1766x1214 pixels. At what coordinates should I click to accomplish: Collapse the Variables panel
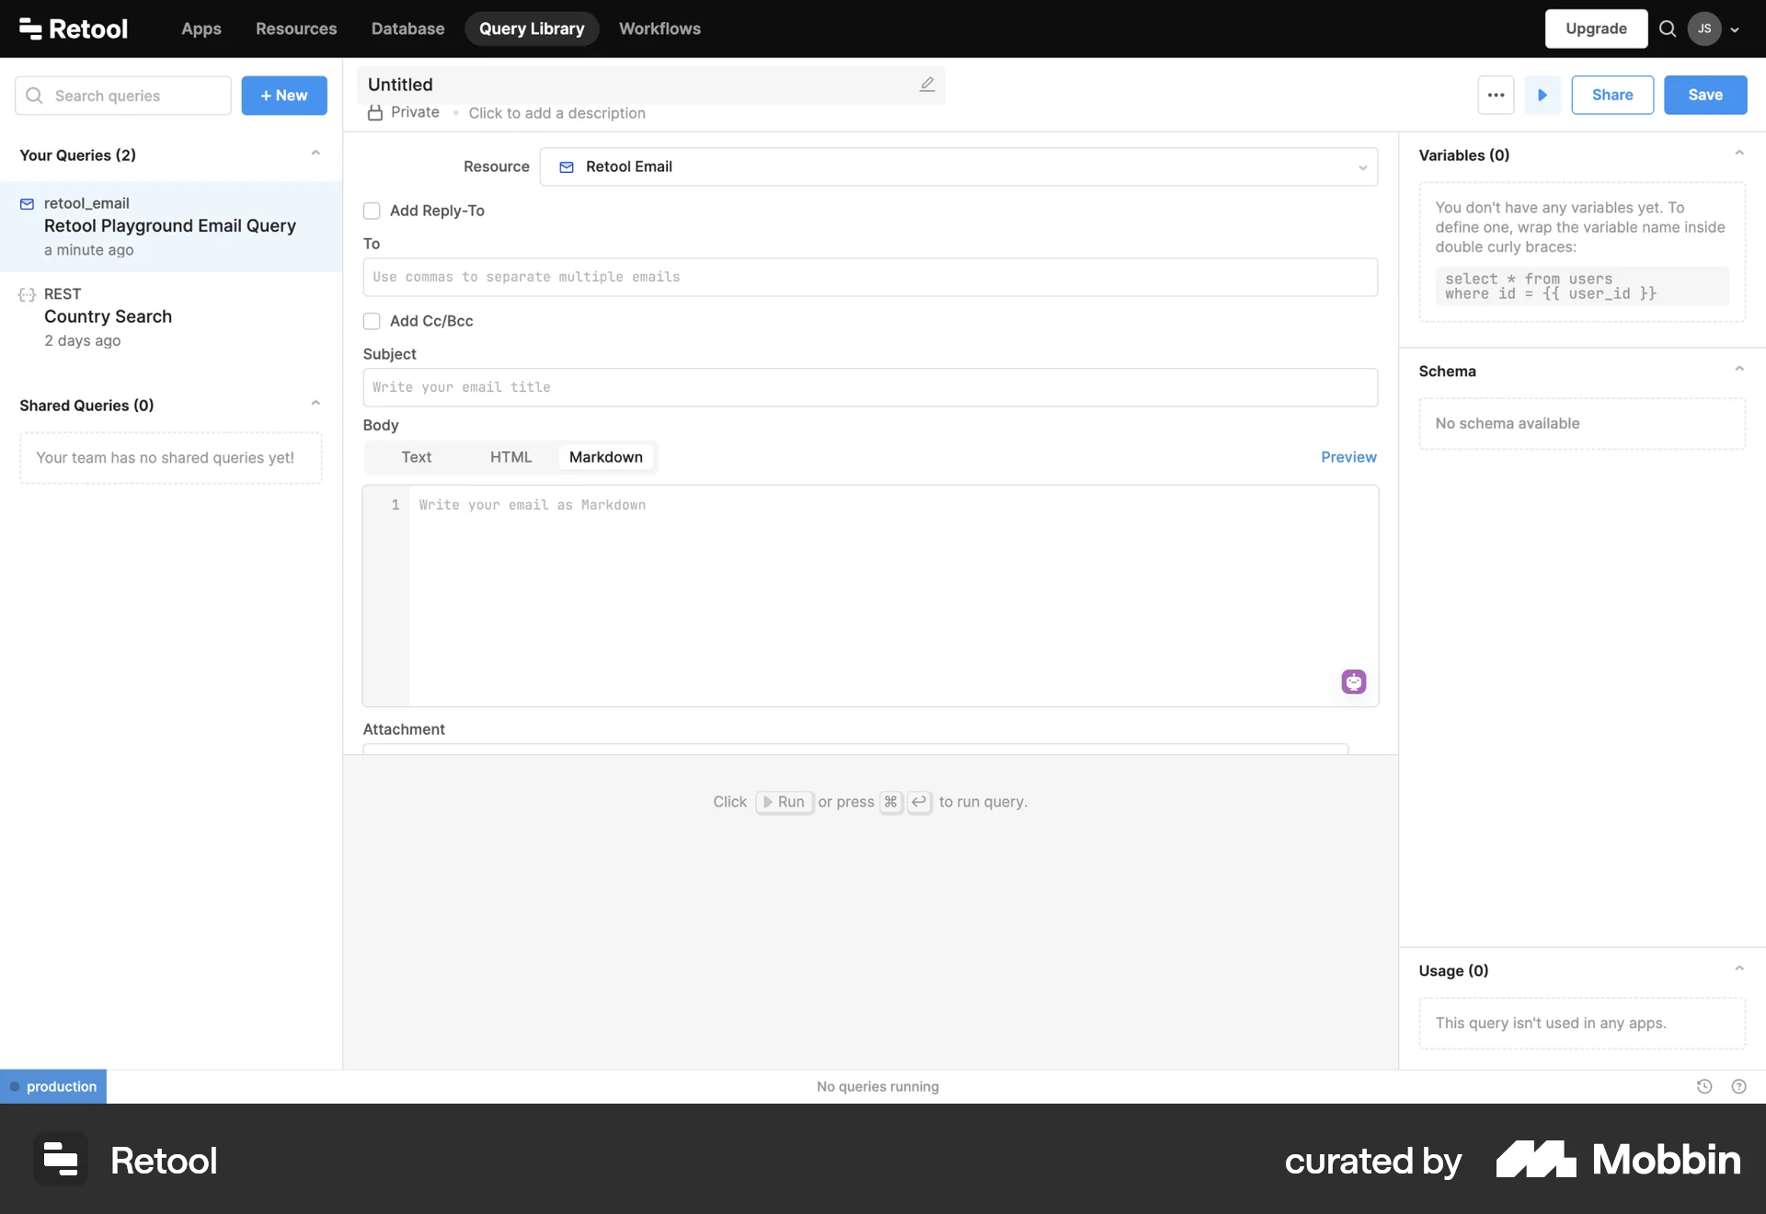1738,153
